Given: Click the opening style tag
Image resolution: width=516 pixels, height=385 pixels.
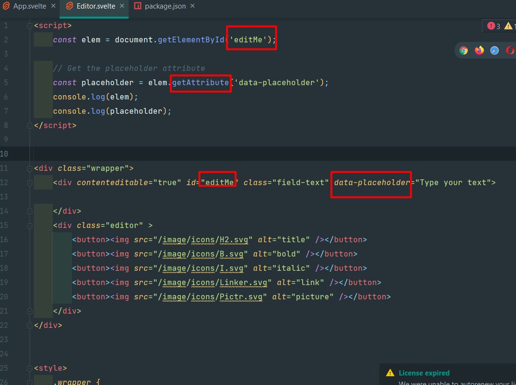Looking at the screenshot, I should [x=51, y=368].
